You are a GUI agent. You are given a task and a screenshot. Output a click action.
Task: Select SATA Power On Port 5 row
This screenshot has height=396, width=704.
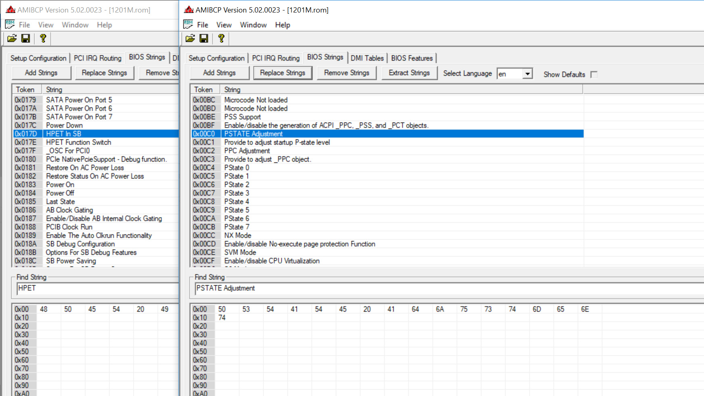pos(96,100)
